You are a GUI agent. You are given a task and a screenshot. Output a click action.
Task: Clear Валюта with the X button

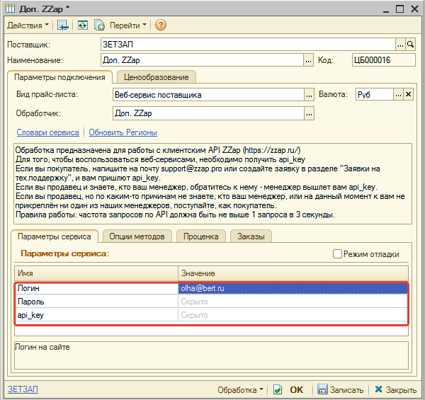tap(408, 95)
